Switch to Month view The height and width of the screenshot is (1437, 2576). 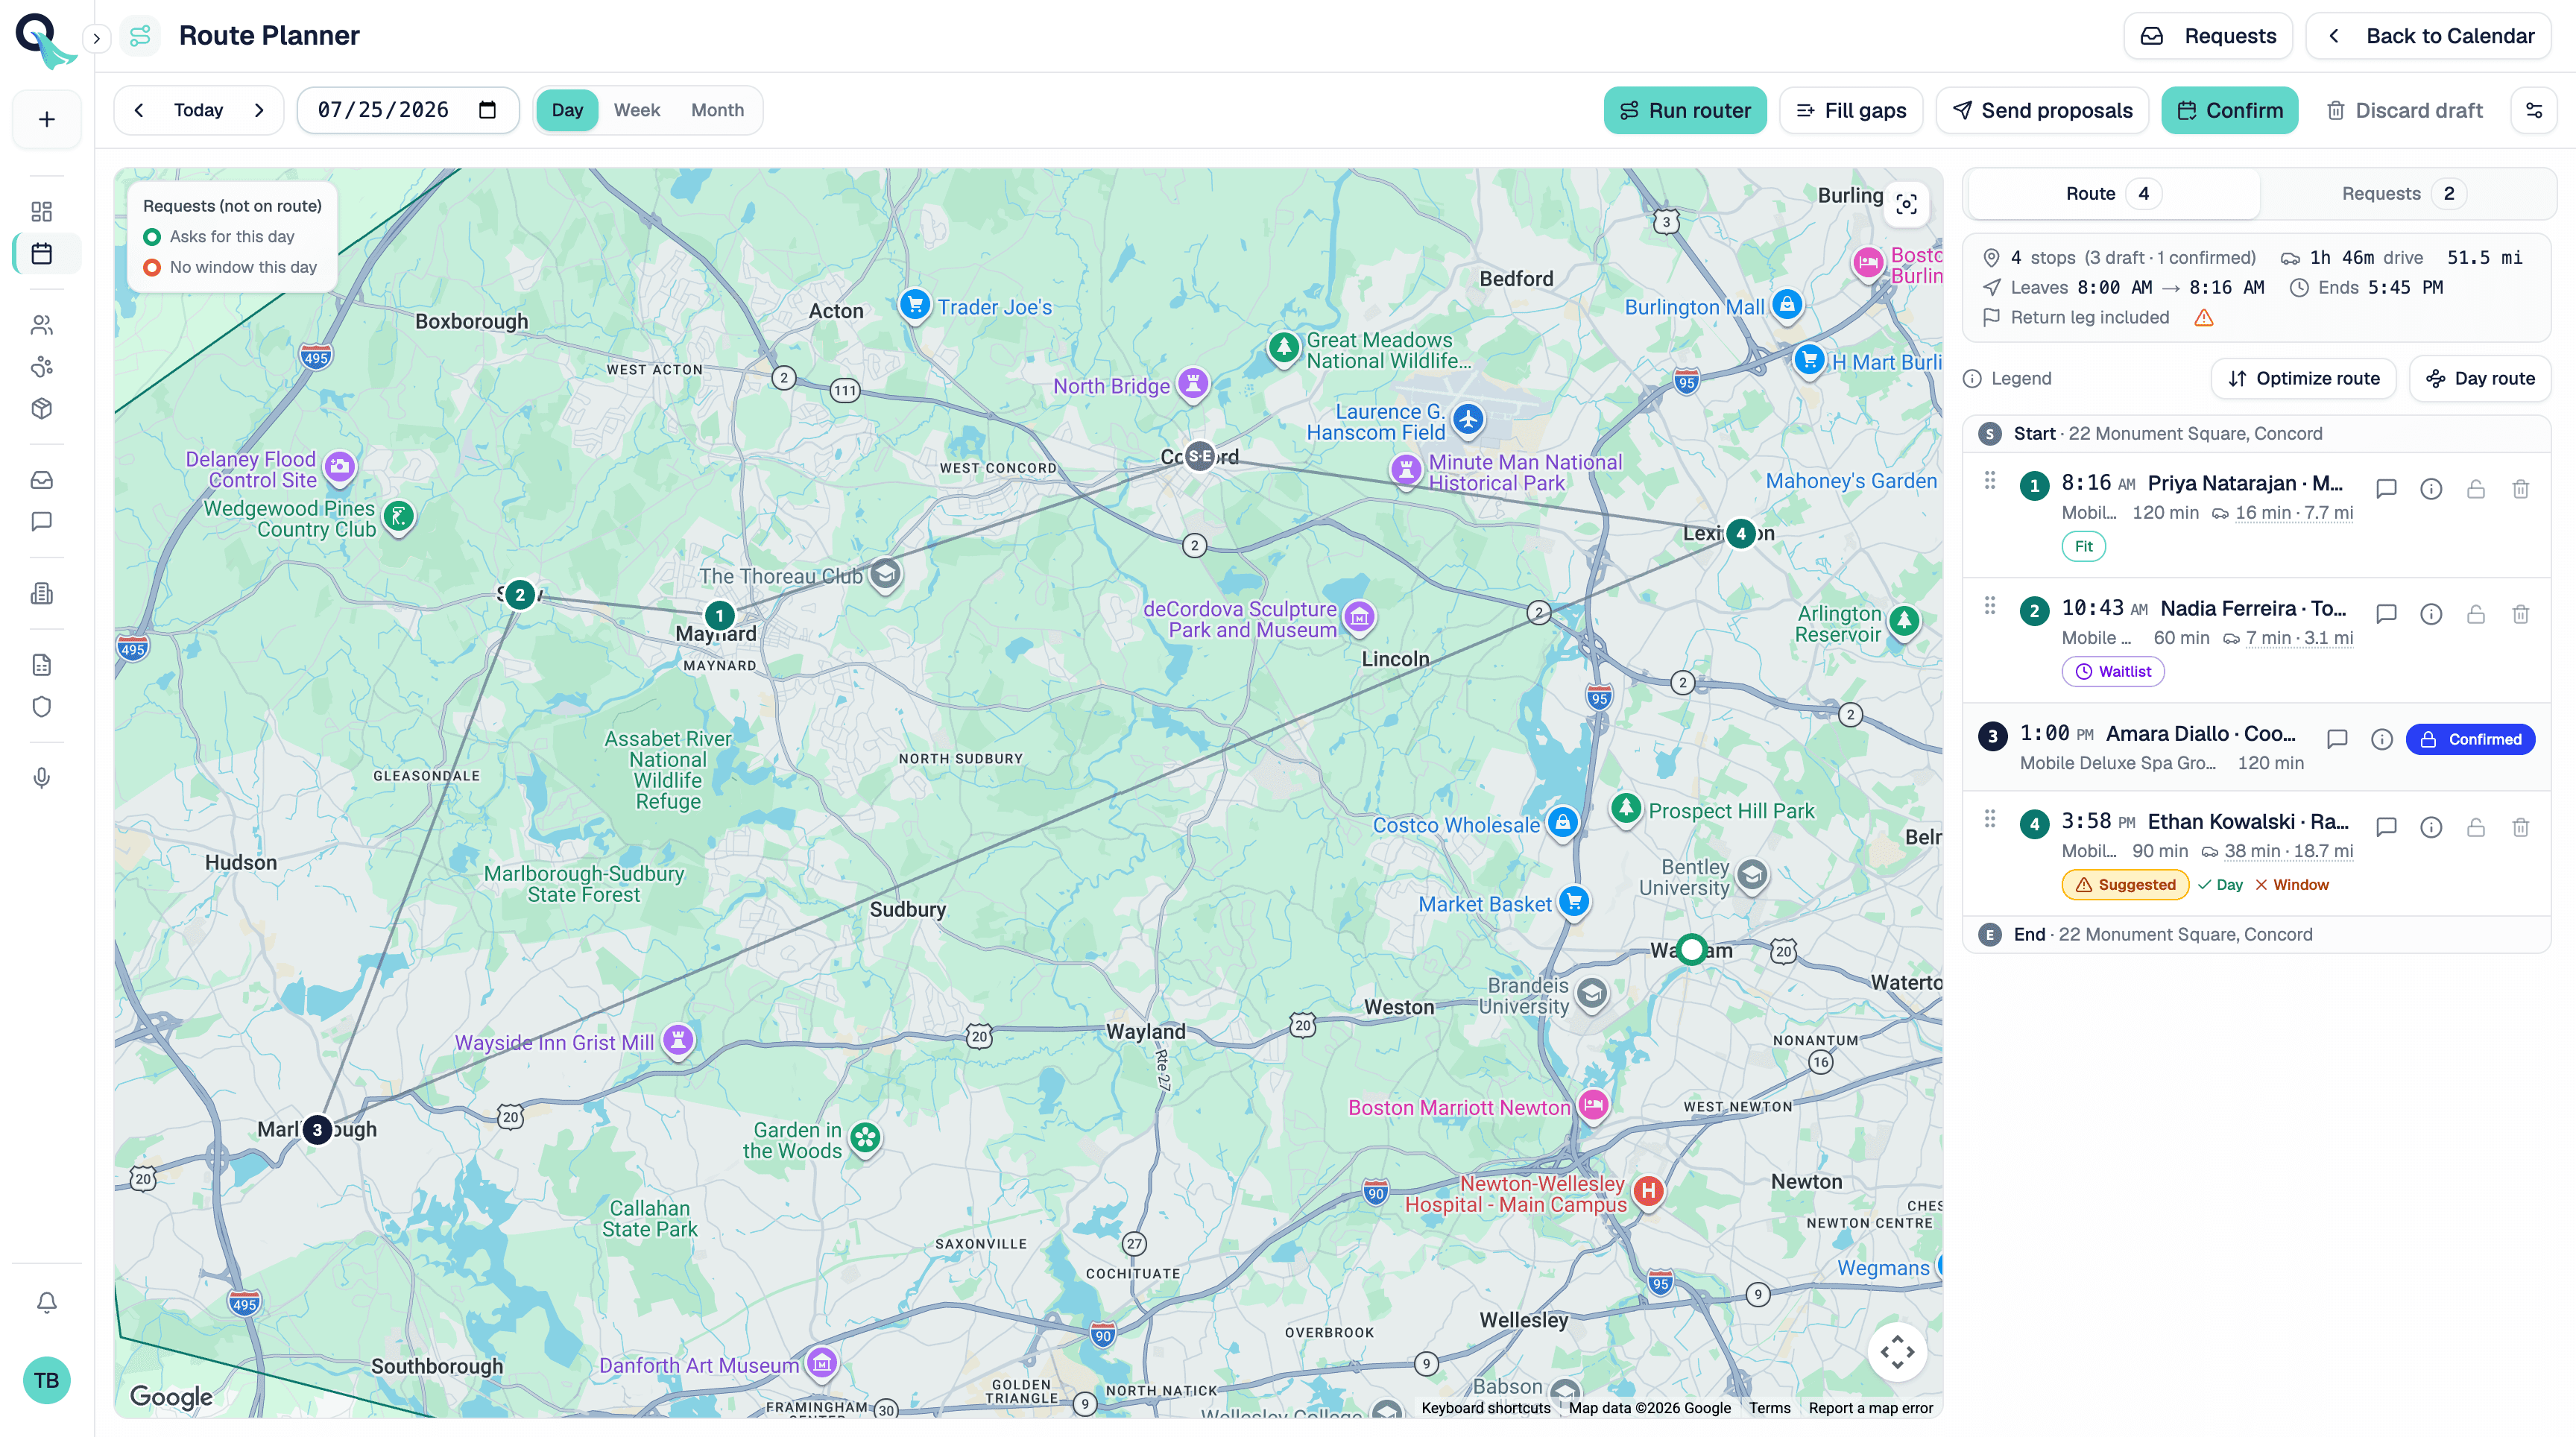(717, 110)
